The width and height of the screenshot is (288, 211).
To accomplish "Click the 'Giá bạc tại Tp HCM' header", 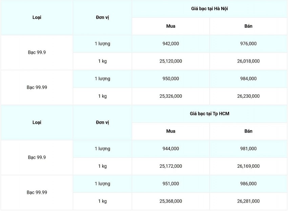I will [x=209, y=114].
